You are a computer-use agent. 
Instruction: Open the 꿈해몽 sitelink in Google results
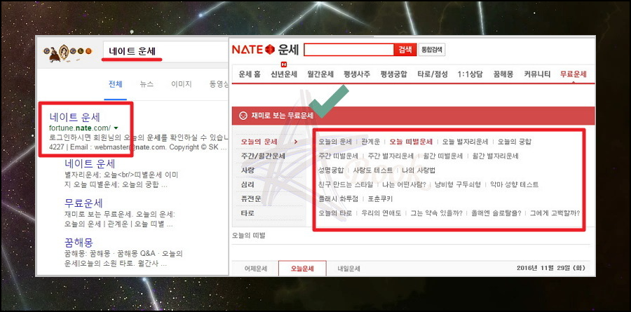click(79, 242)
